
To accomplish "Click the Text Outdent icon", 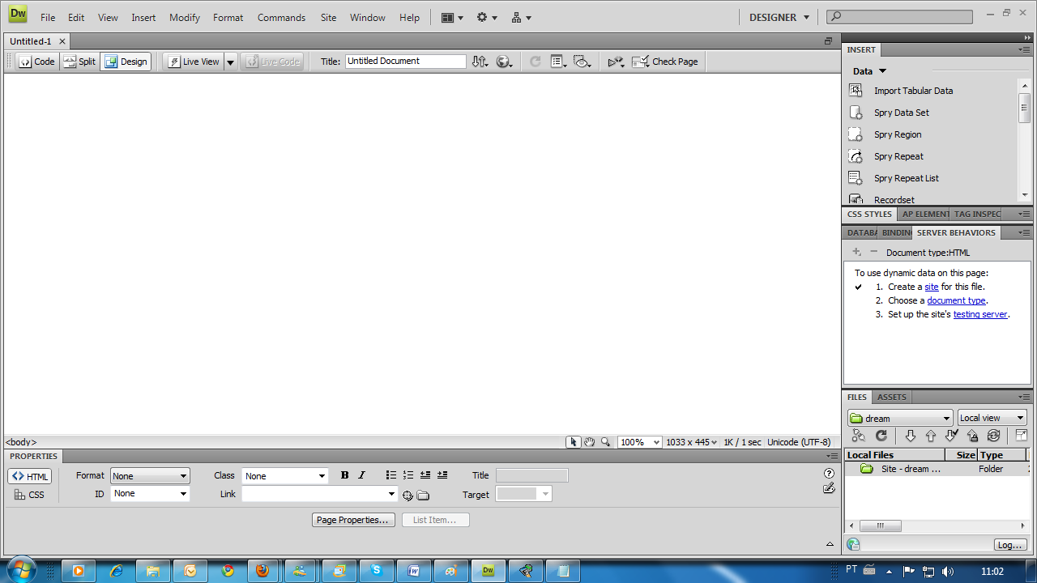I will point(425,475).
